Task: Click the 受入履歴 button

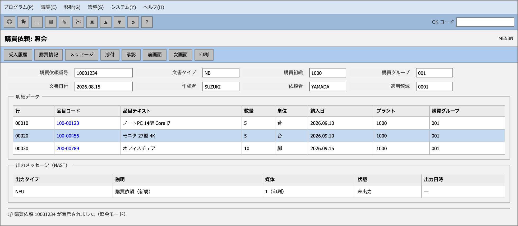Action: 18,55
